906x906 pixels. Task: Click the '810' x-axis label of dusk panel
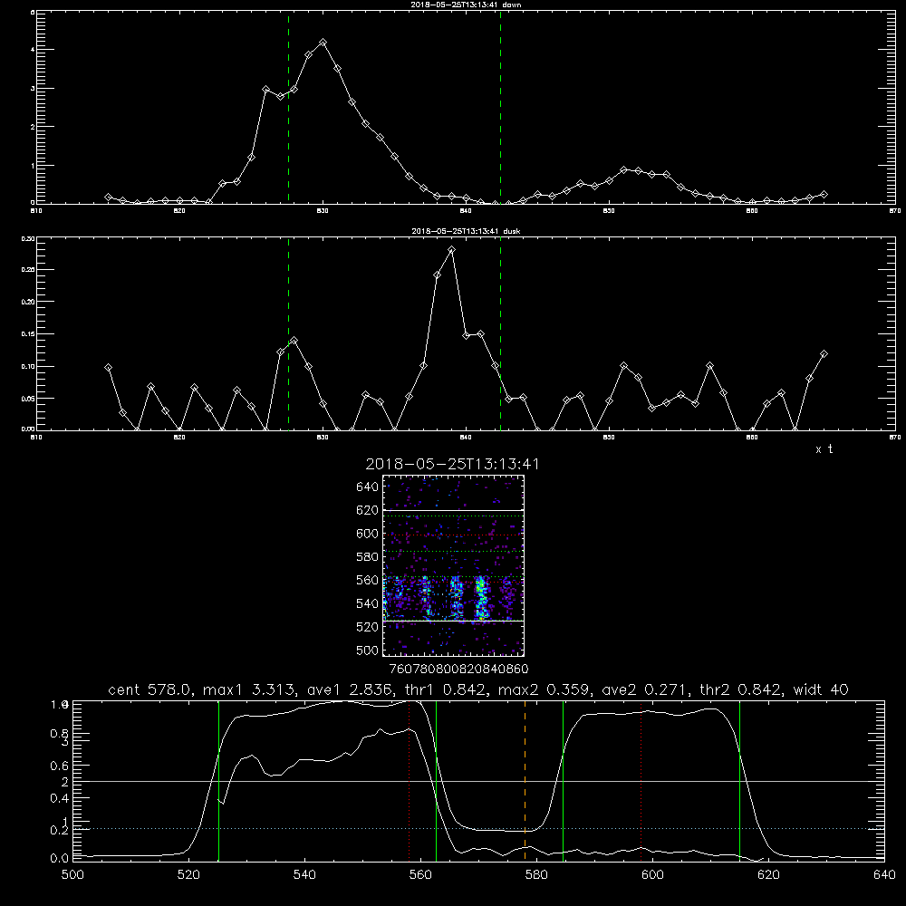tap(36, 438)
